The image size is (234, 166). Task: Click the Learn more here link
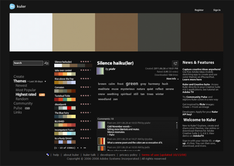click(x=192, y=80)
